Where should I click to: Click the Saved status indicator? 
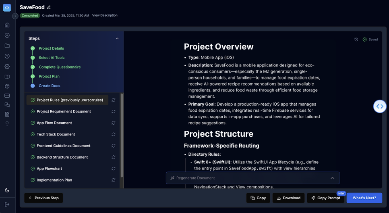370,40
